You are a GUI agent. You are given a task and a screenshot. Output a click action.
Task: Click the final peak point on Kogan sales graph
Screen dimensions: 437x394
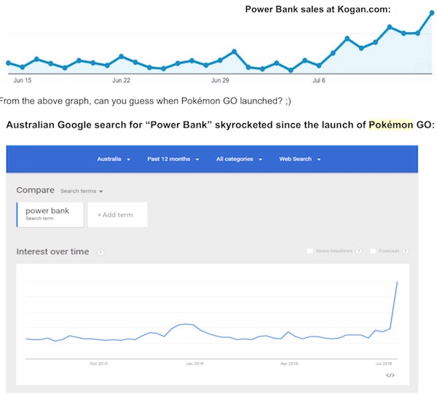(431, 13)
